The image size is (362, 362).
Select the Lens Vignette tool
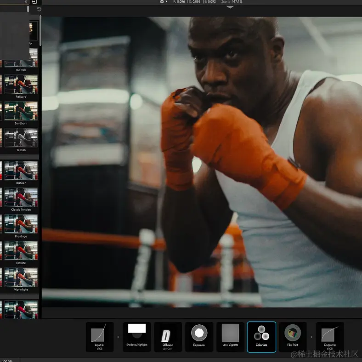coord(230,337)
